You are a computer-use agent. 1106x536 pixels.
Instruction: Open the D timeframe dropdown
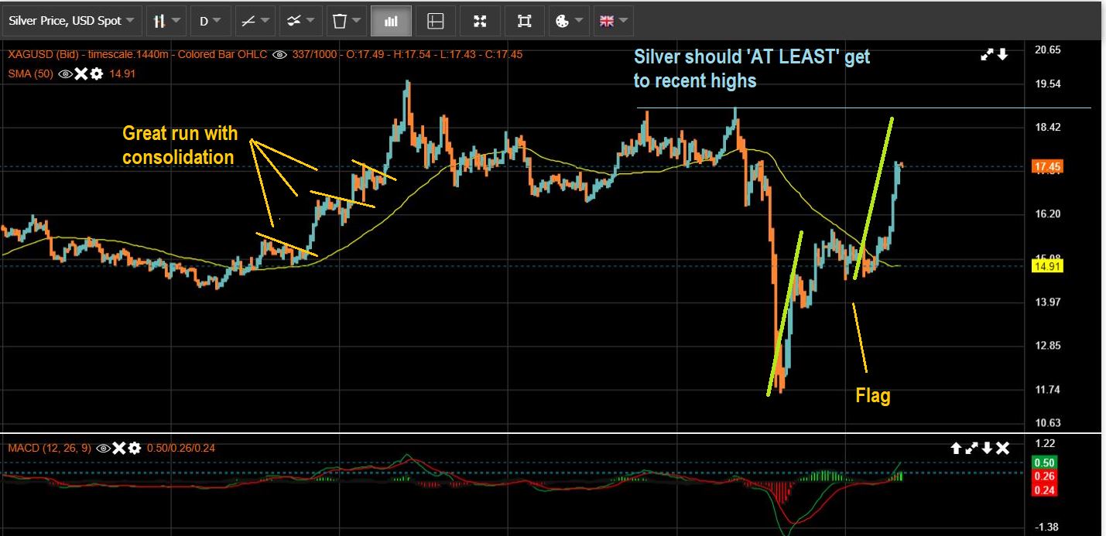(x=210, y=21)
